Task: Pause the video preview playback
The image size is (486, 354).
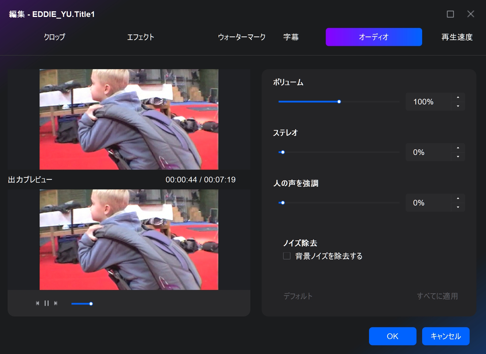Action: click(x=47, y=303)
